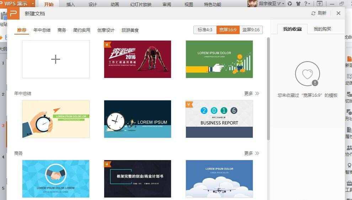This screenshot has height=200, width=352.
Task: Switch to 我的购买 tab
Action: (x=322, y=29)
